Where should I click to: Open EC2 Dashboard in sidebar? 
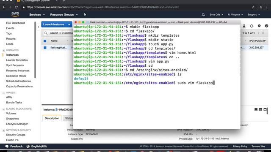point(15,23)
